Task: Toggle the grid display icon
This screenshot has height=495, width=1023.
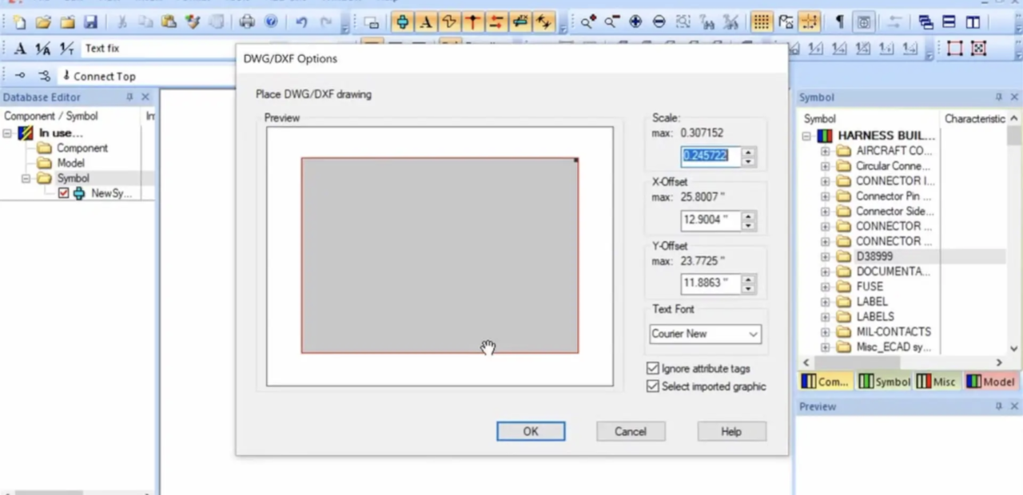Action: [x=761, y=22]
